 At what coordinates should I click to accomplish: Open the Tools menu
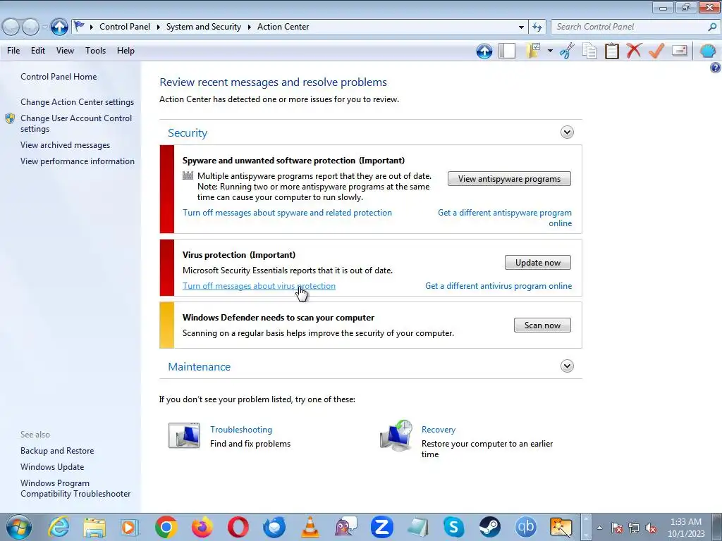pos(95,51)
